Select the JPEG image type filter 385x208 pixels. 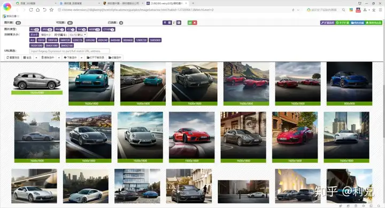47,29
